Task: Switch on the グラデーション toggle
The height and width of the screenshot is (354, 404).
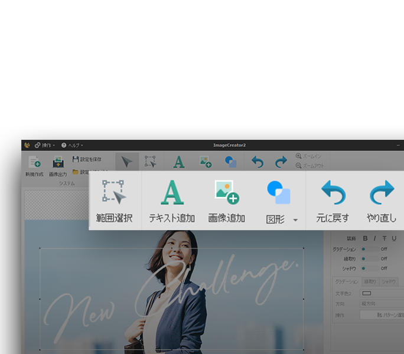Action: pos(370,249)
